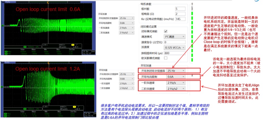Open the 调速模式 dropdown showing I²C调速
Viewport: 264px width, 120px height.
coord(174,37)
